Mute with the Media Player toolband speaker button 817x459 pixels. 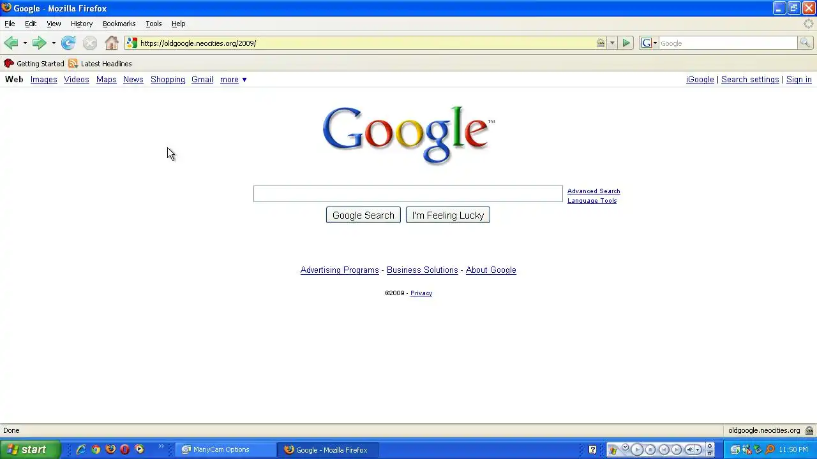690,449
